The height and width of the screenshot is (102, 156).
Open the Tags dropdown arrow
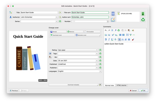point(97,54)
